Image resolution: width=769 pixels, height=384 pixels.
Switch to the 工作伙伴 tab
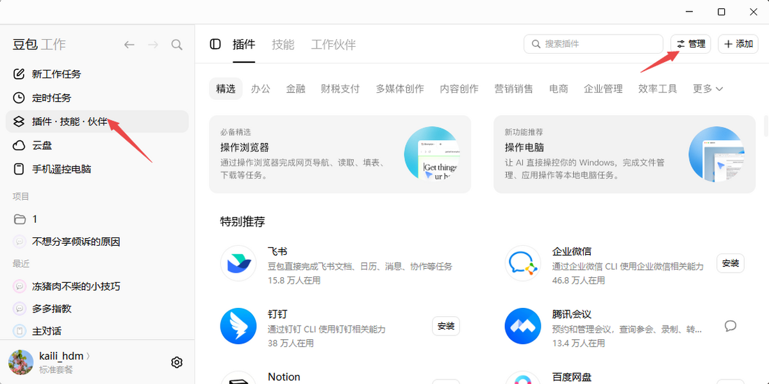333,44
